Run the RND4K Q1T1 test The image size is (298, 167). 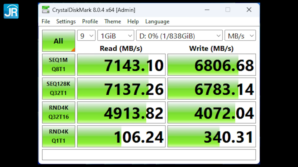(x=58, y=136)
